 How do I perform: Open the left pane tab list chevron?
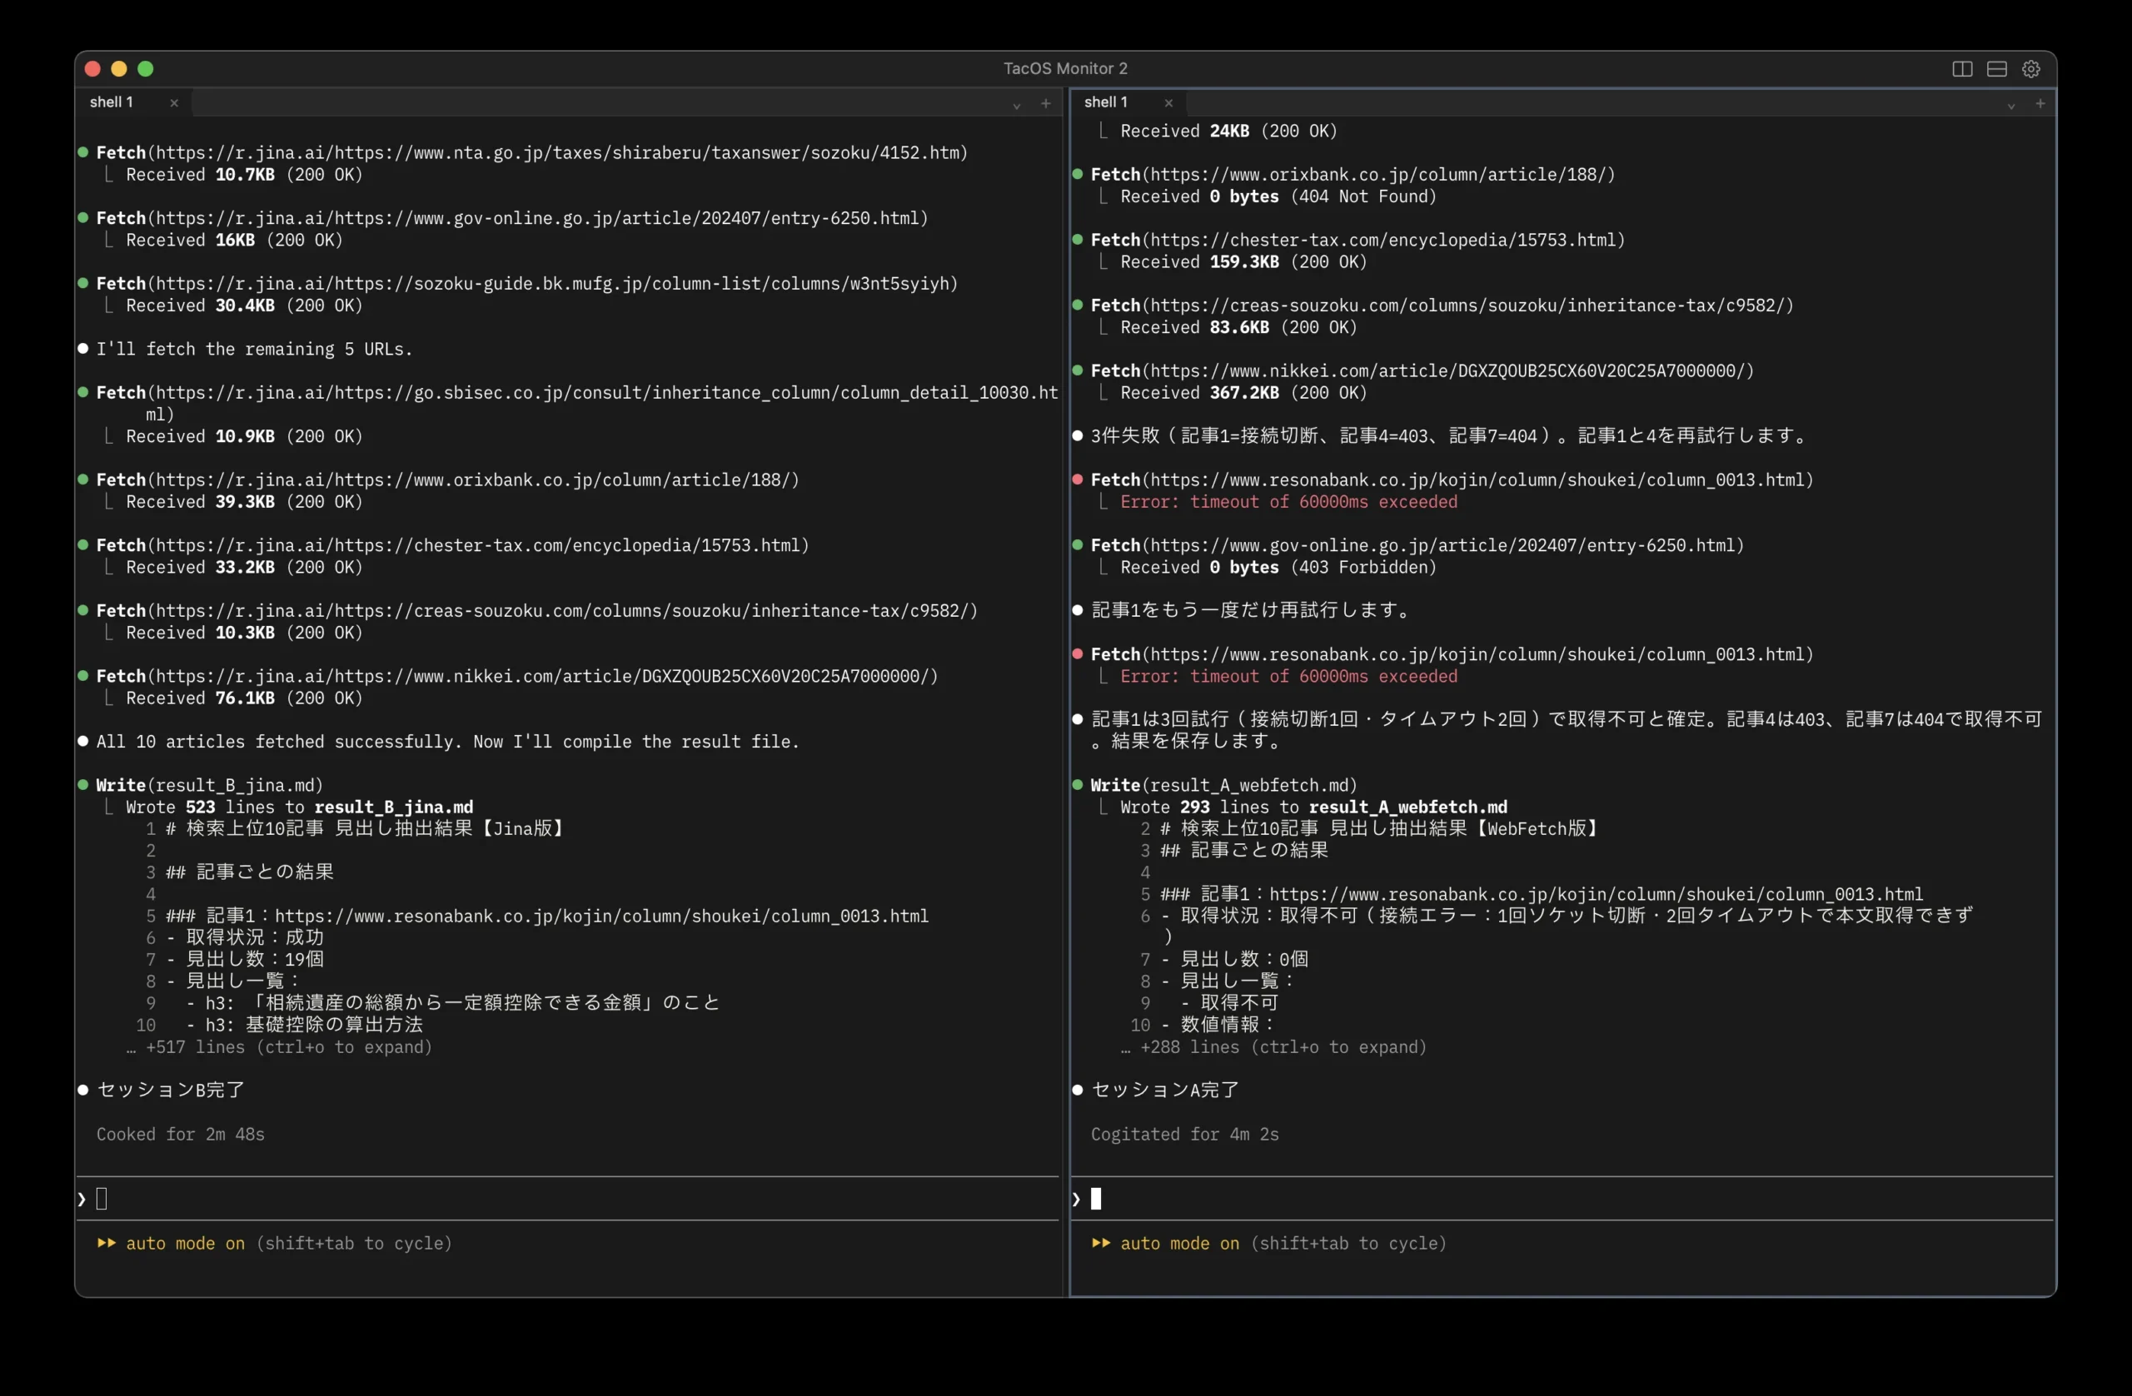pyautogui.click(x=1017, y=105)
